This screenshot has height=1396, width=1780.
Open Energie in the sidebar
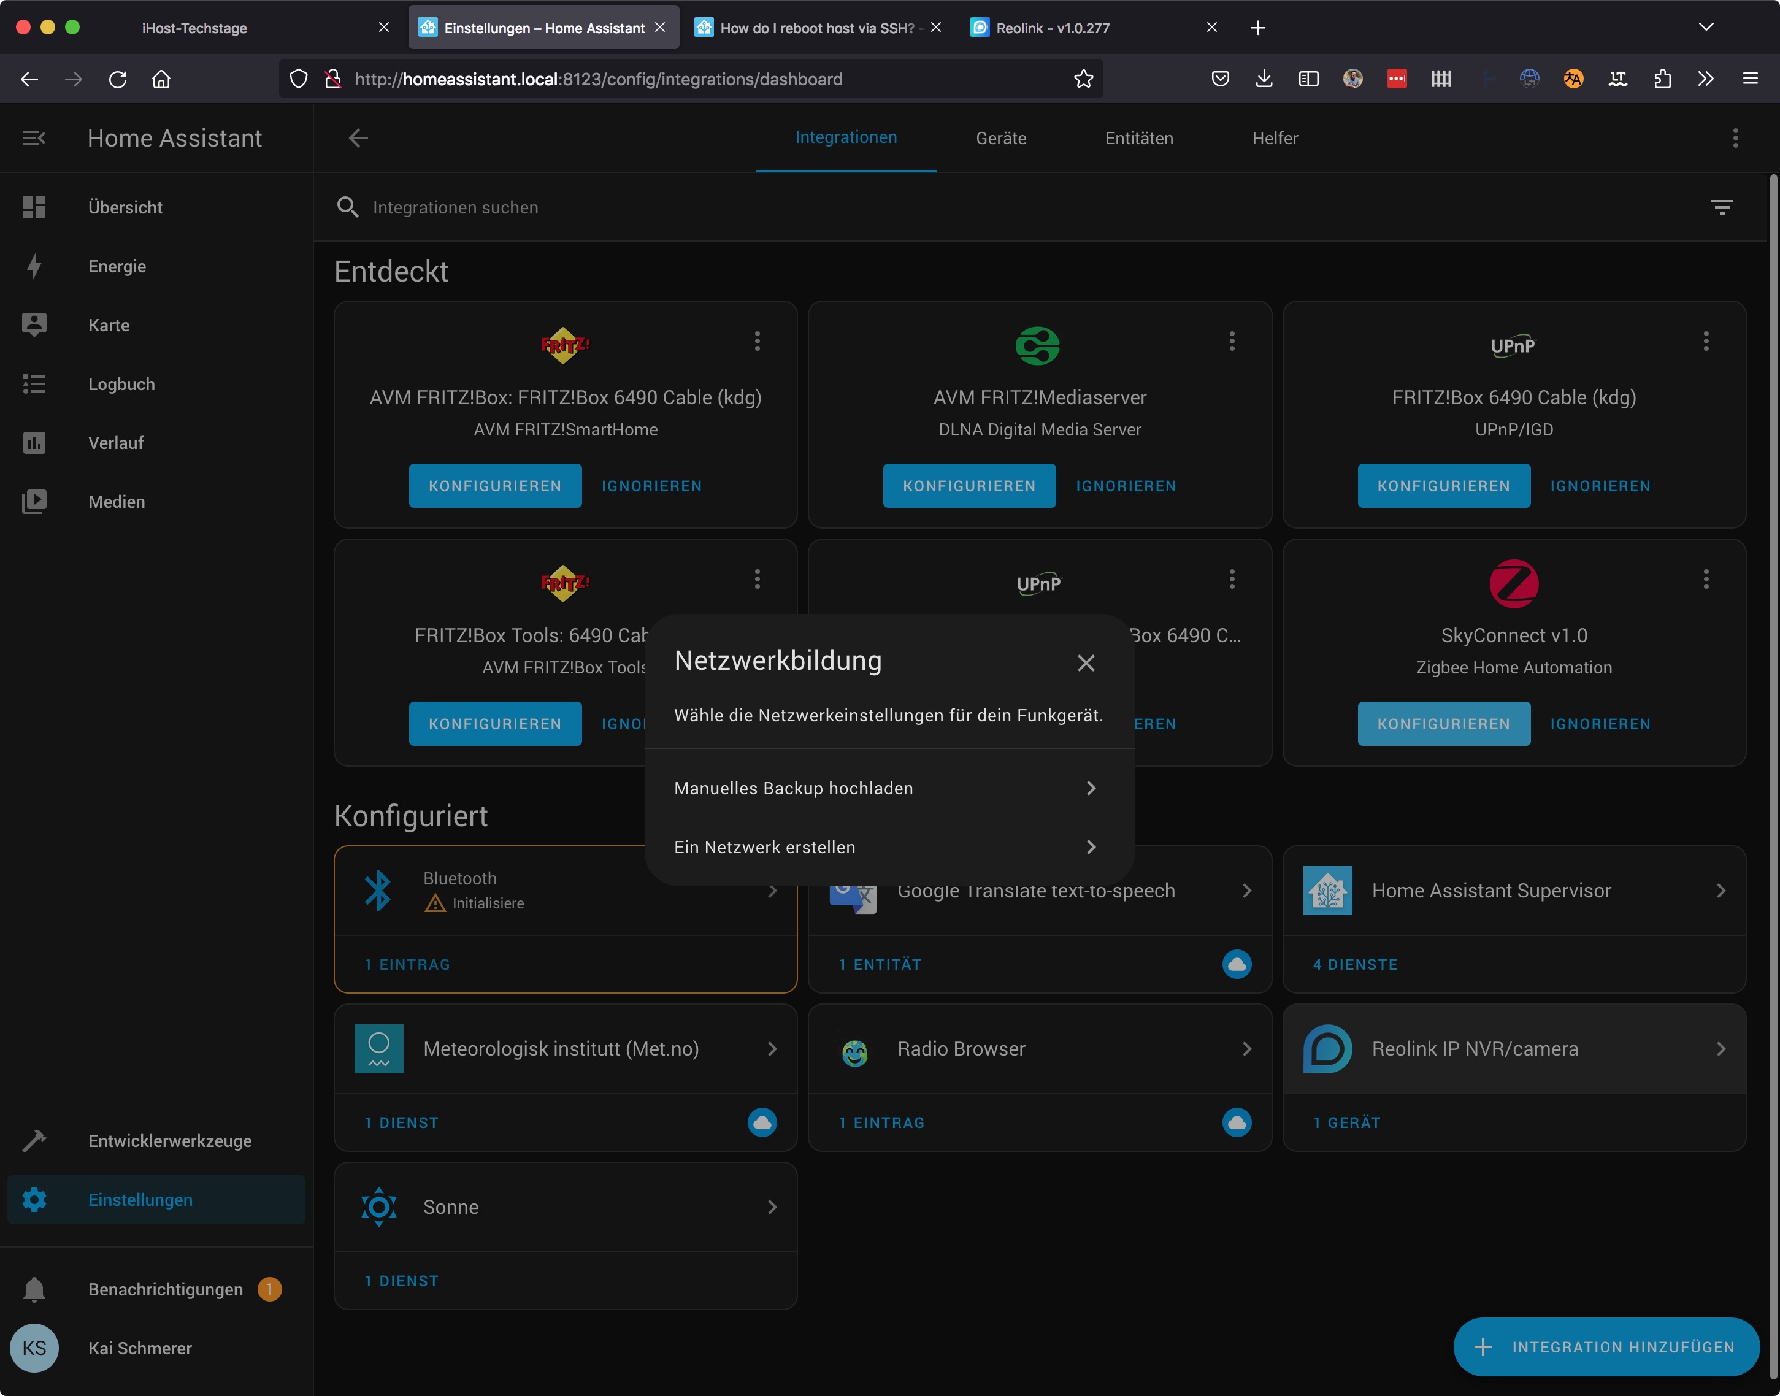(117, 266)
